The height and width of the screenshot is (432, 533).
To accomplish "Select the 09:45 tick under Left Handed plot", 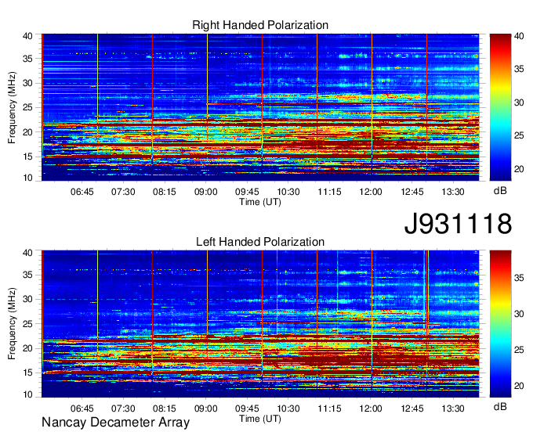I will pos(247,409).
